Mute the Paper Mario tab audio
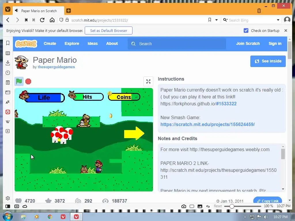This screenshot has width=295, height=221. tap(16, 11)
